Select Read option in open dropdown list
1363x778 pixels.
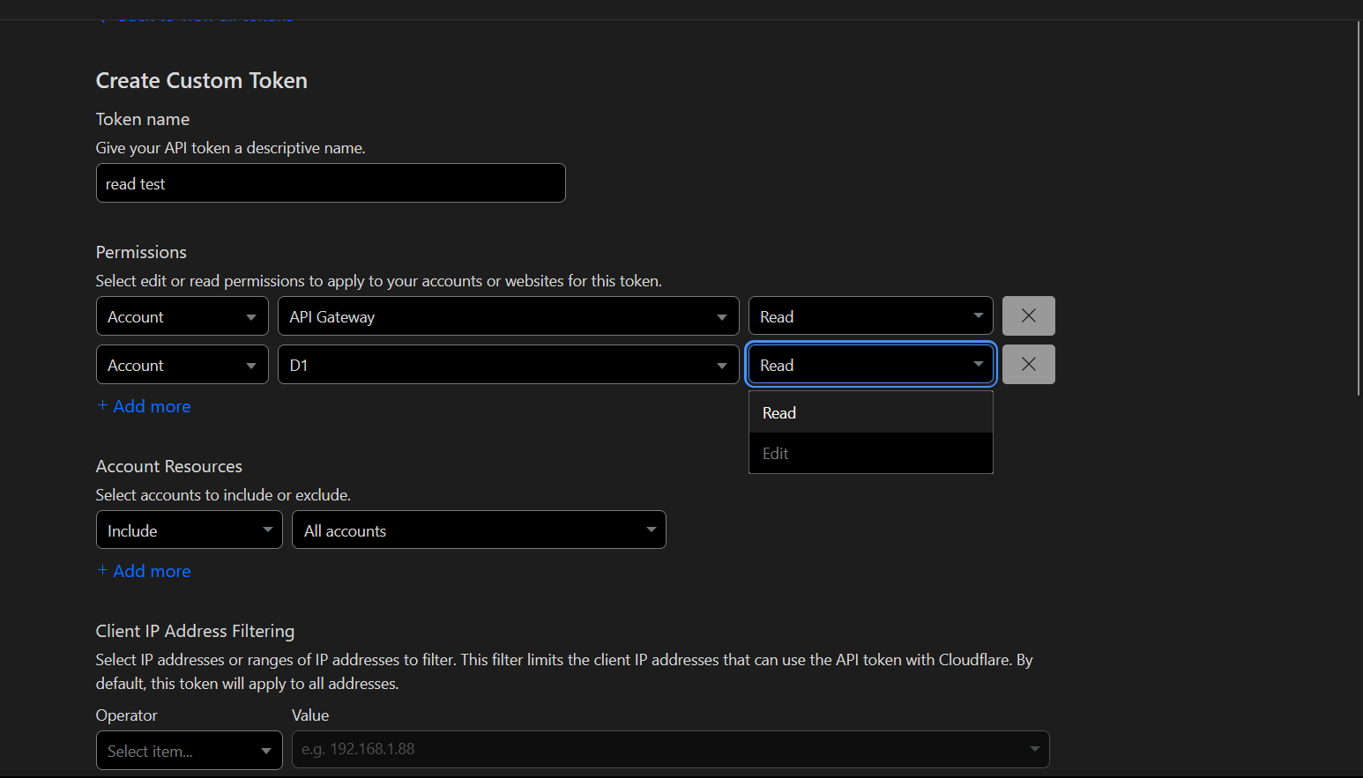[x=870, y=412]
